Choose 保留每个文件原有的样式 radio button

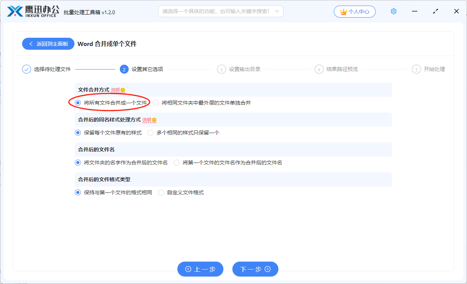[78, 133]
